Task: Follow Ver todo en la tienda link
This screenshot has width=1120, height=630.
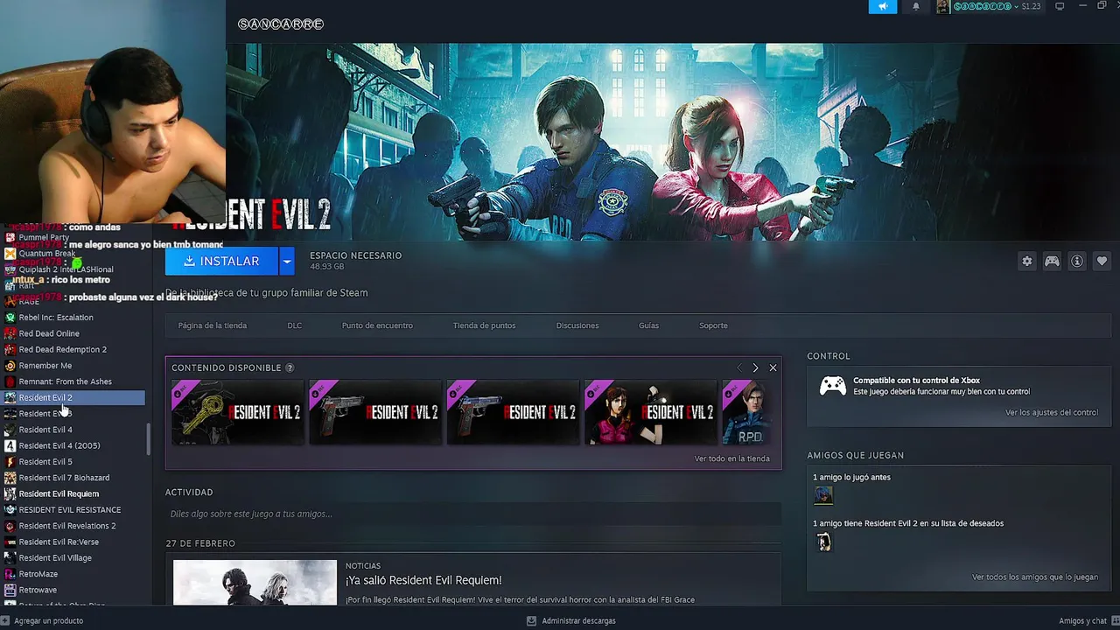Action: 732,458
